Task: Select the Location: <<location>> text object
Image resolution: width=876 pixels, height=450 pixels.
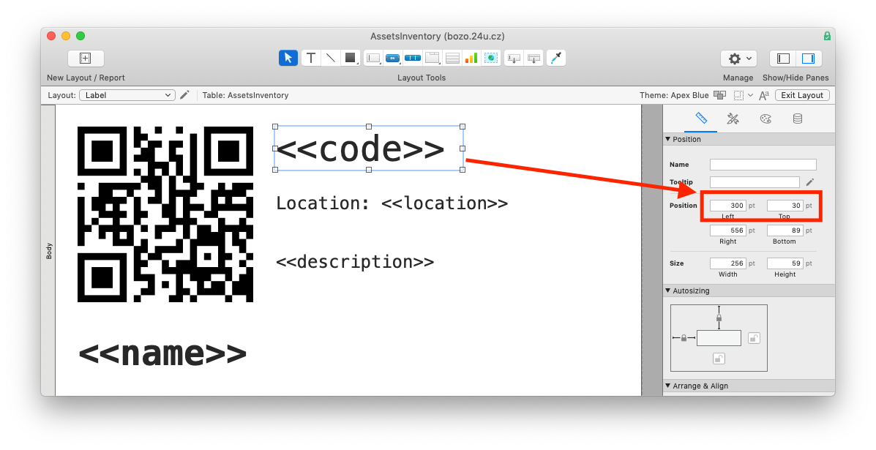Action: tap(392, 203)
